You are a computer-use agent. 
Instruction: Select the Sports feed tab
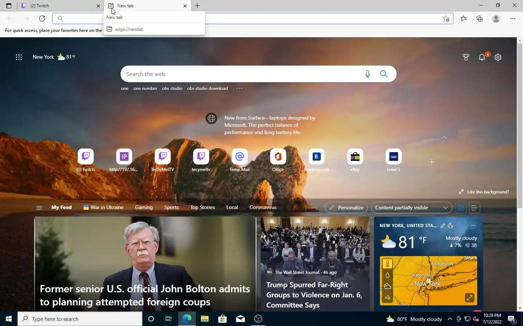click(x=171, y=208)
